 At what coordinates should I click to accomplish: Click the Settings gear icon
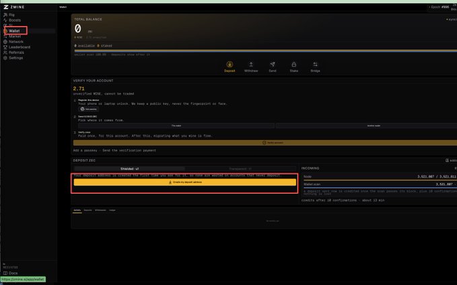5,58
